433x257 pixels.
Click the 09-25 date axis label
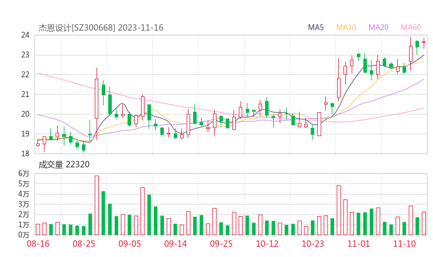(x=221, y=244)
